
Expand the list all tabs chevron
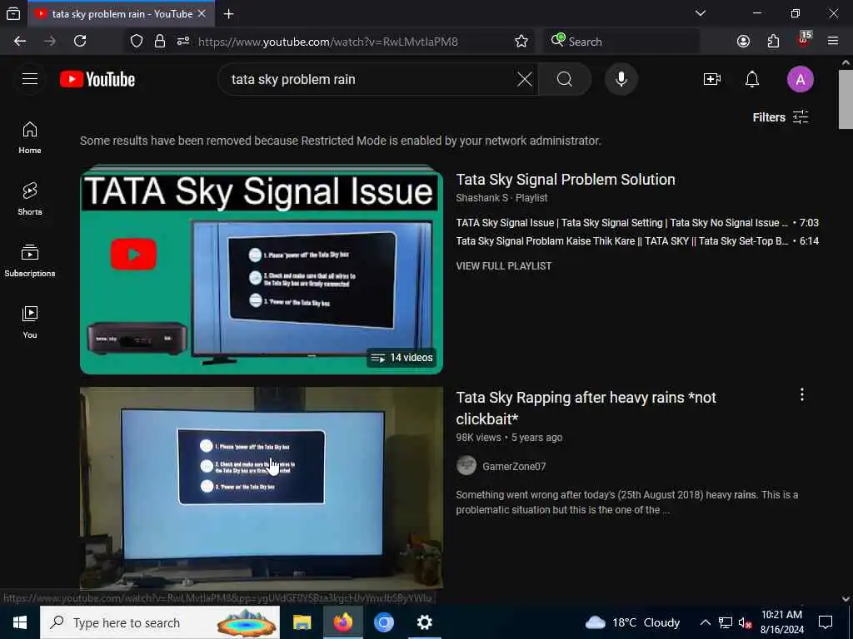point(701,13)
